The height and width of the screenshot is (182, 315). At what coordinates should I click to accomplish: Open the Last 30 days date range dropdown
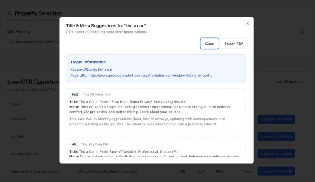pyautogui.click(x=289, y=81)
